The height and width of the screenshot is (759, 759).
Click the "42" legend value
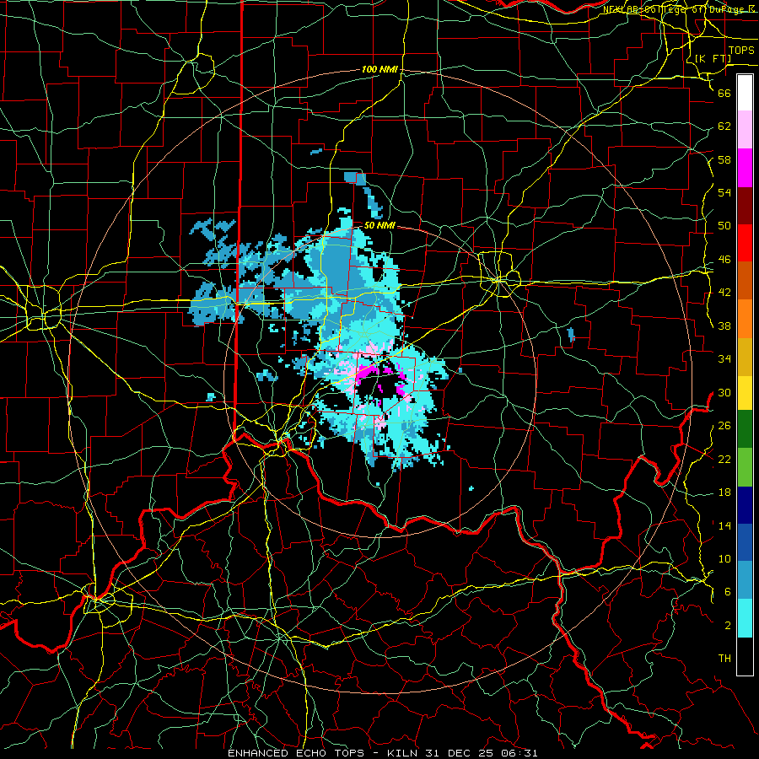pos(724,293)
